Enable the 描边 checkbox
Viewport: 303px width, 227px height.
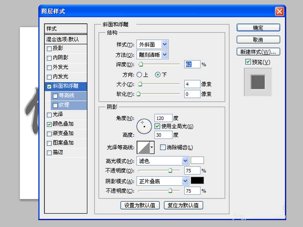coord(49,152)
